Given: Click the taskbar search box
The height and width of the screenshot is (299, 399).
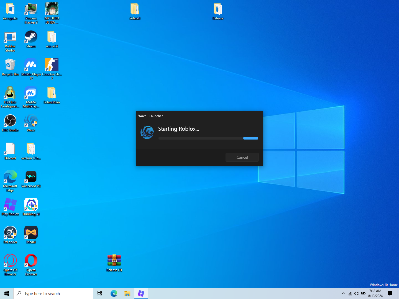Looking at the screenshot, I should pyautogui.click(x=53, y=293).
